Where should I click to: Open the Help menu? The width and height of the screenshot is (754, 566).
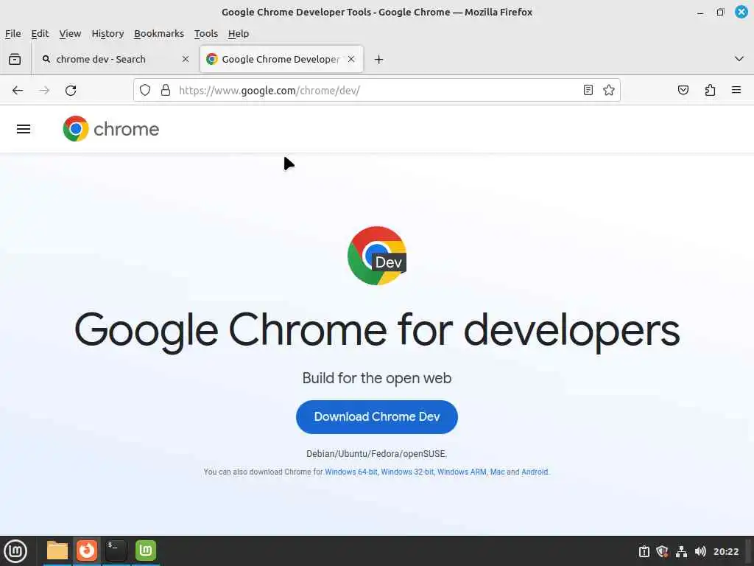coord(239,34)
